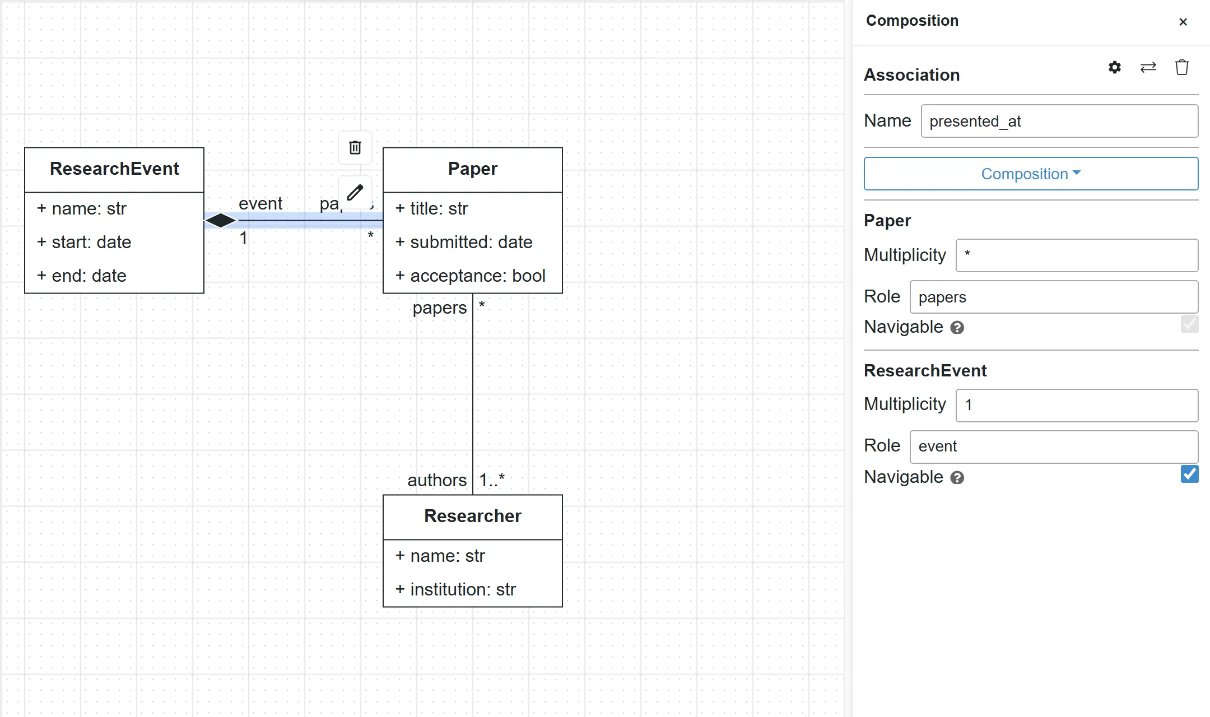This screenshot has width=1210, height=717.
Task: Click the trash icon above the association line
Action: (355, 148)
